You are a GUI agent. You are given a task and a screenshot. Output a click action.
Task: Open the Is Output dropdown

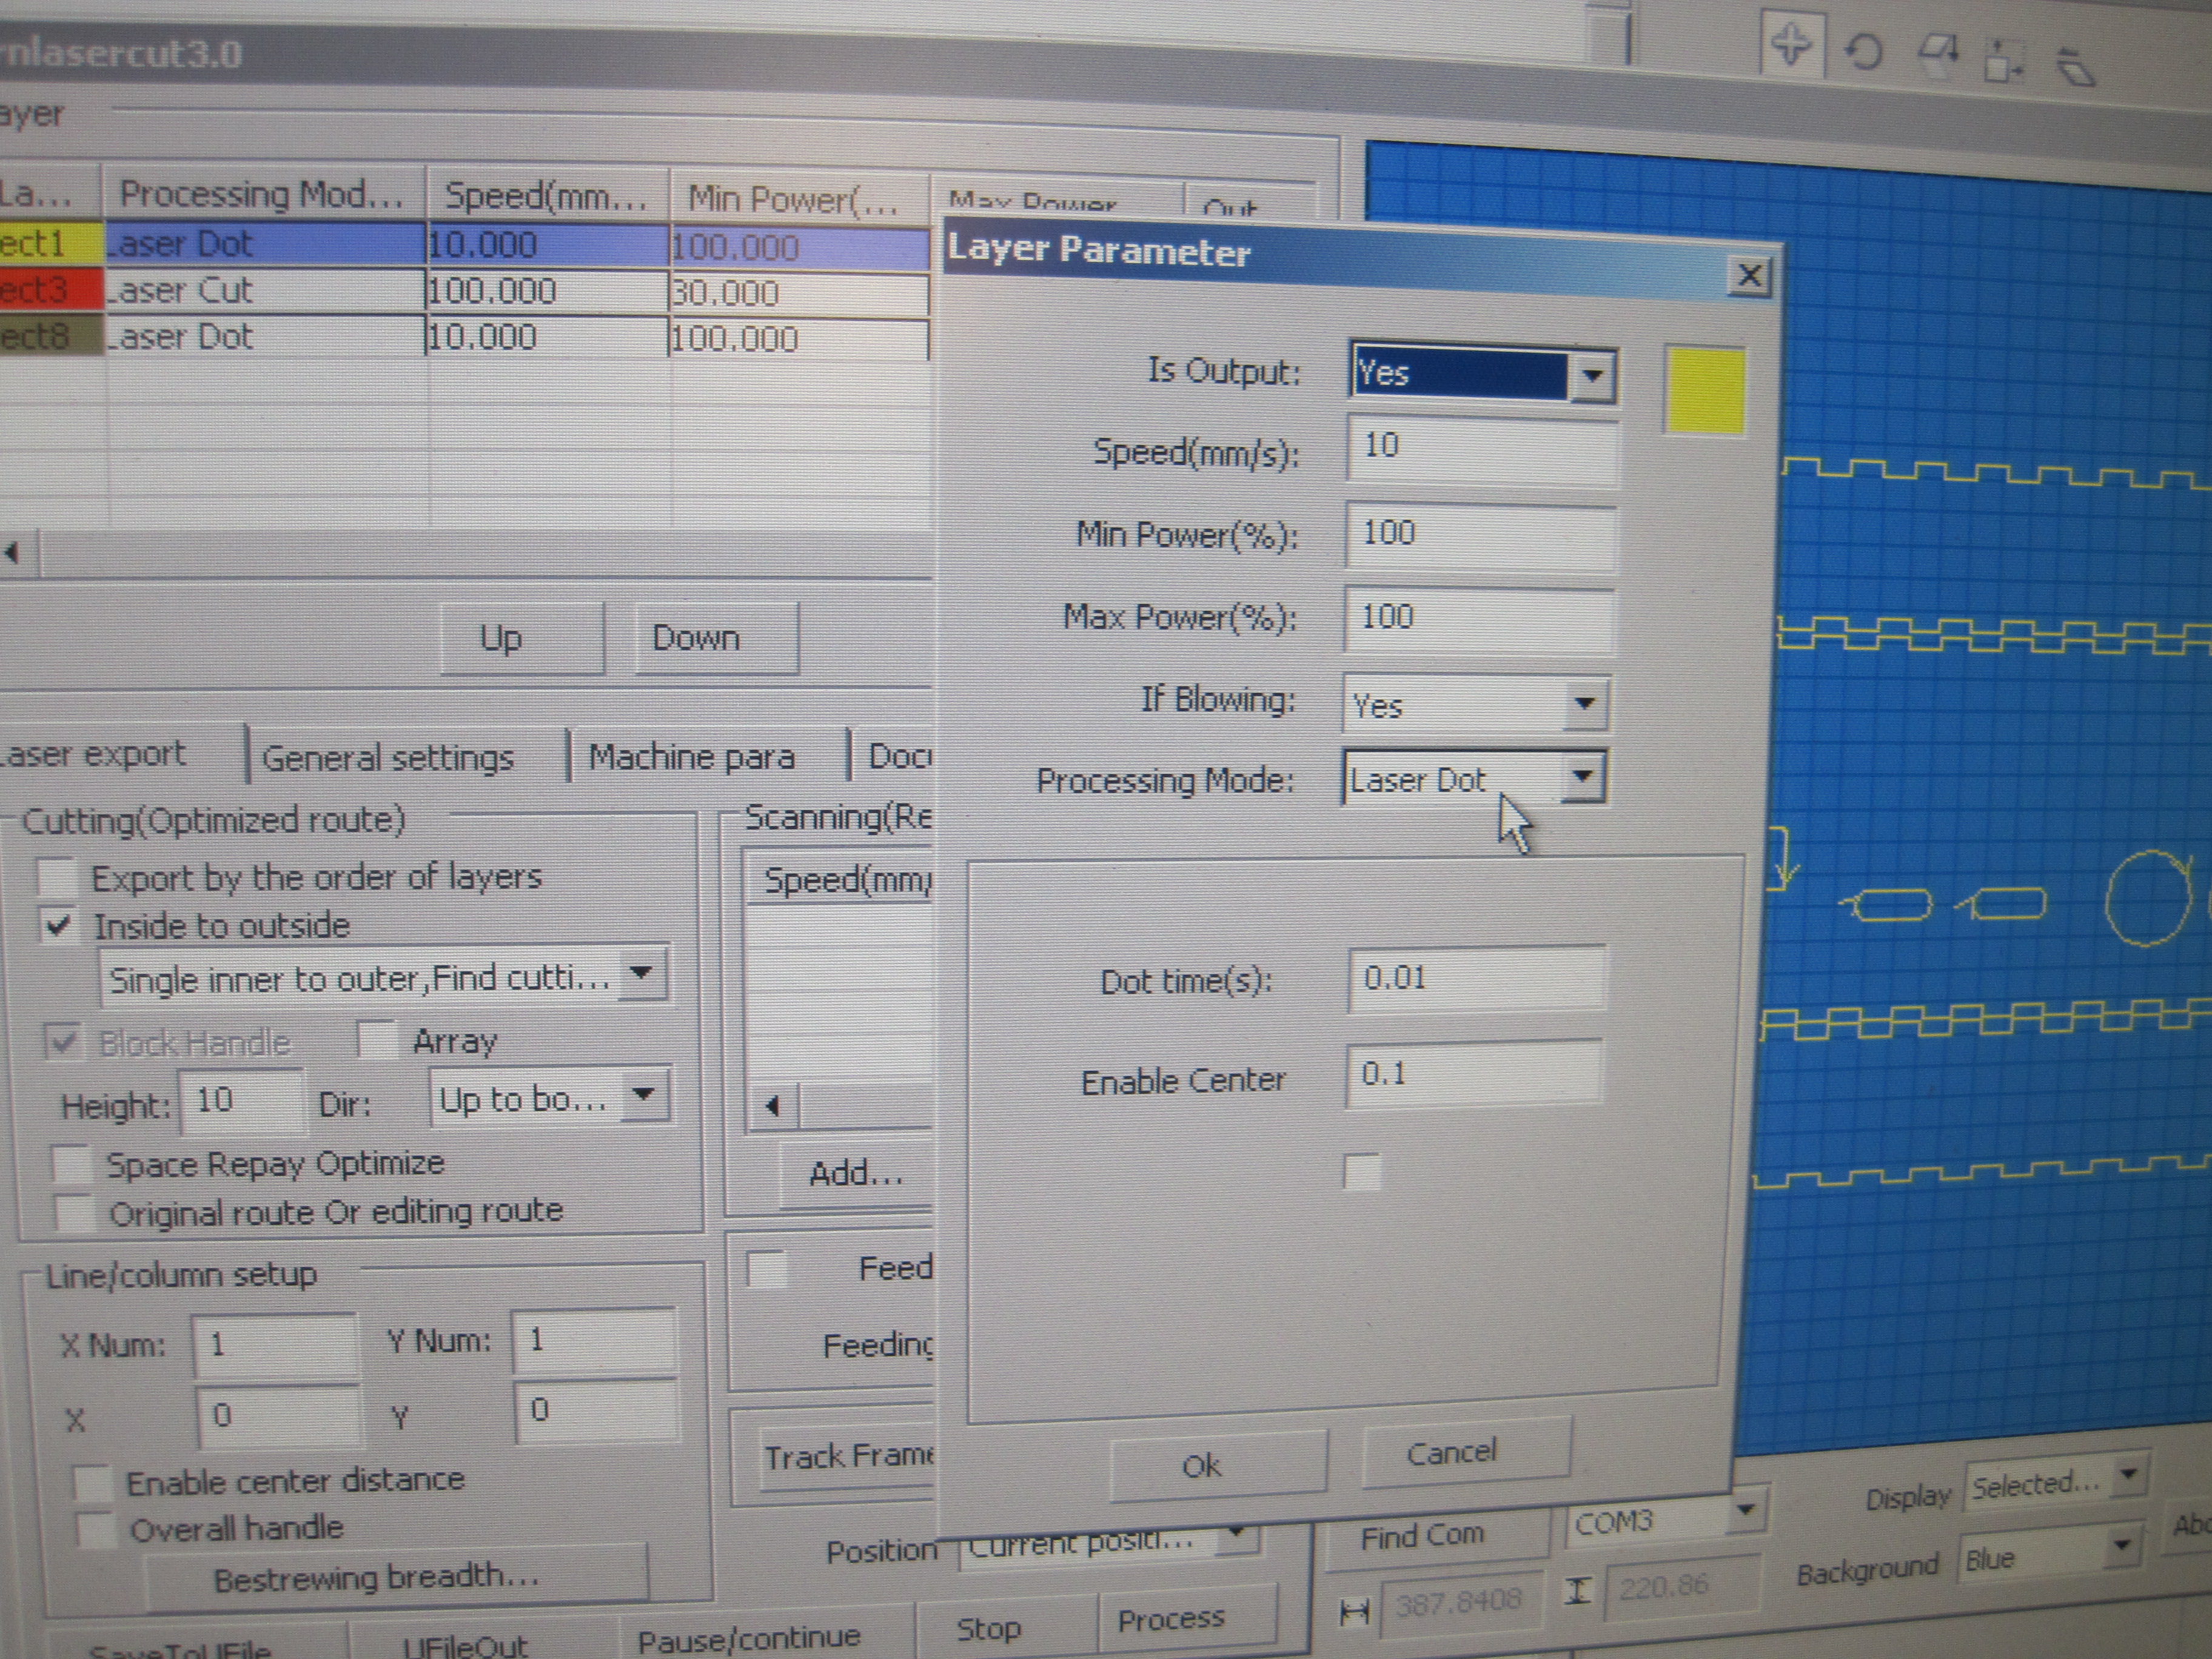1592,376
